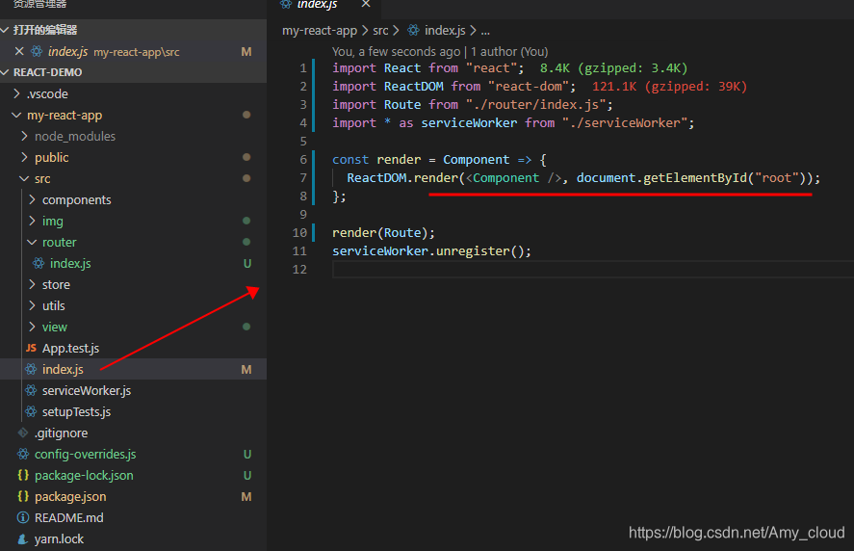Image resolution: width=854 pixels, height=551 pixels.
Task: Click the braces icon of package.json
Action: tap(23, 496)
